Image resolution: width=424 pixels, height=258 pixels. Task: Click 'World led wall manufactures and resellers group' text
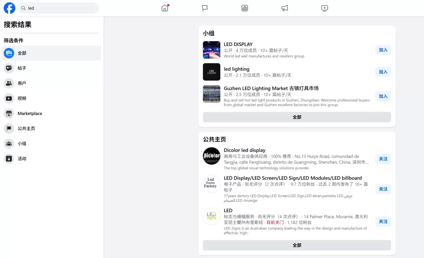pos(264,56)
